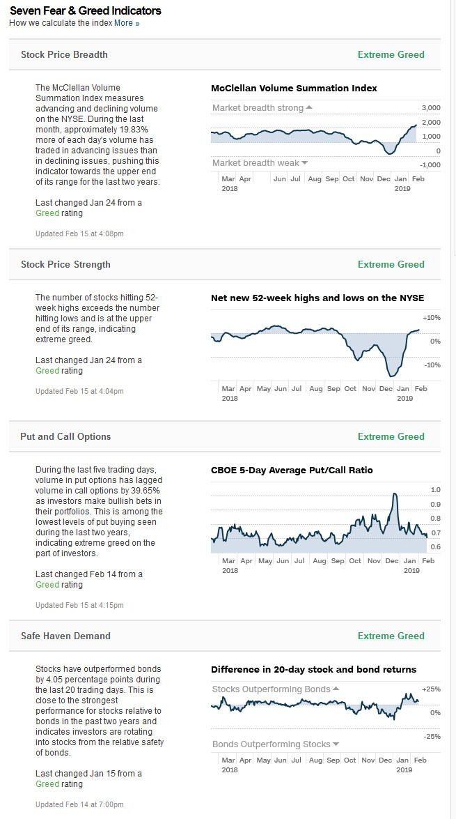Select the Stock Price Strength section header
Screen dimensions: 456x819
pos(65,264)
